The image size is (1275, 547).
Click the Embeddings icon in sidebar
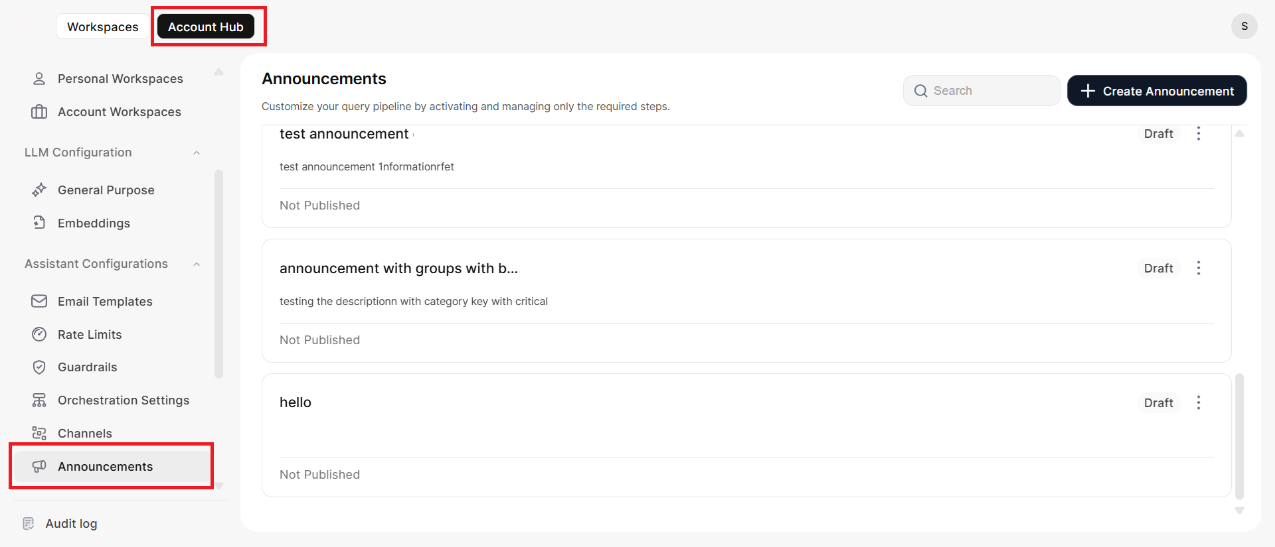point(39,223)
